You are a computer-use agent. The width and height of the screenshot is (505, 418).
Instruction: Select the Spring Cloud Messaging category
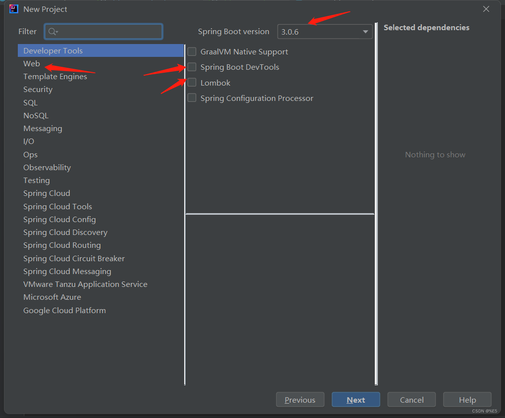click(101, 271)
